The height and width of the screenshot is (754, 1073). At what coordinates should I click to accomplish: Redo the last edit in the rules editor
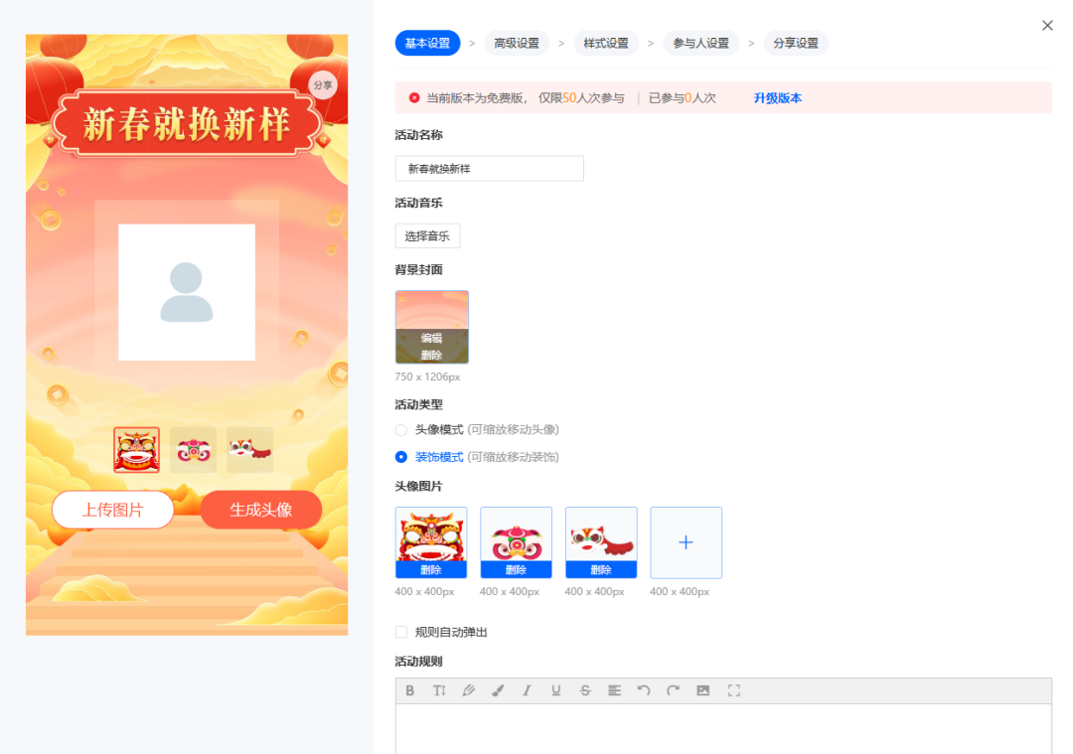(x=674, y=690)
